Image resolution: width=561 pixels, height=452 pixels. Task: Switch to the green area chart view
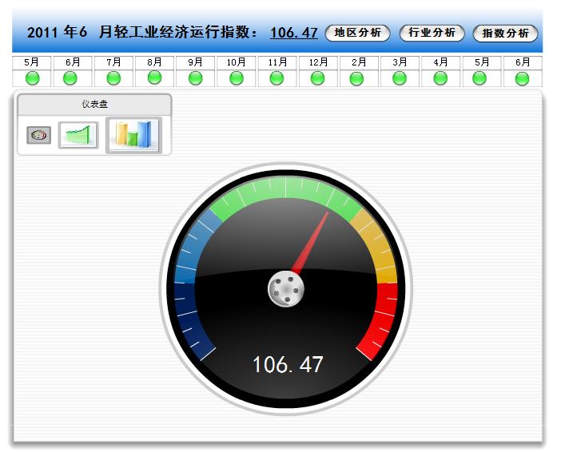78,135
